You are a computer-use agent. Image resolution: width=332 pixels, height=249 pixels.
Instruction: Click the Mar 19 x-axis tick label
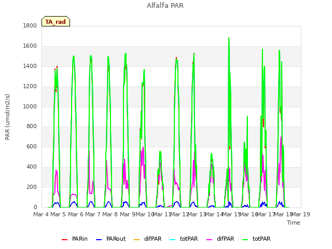(301, 214)
